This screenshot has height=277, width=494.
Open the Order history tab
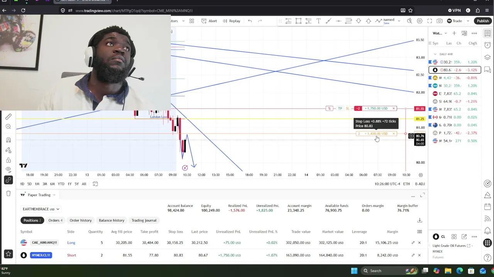point(81,220)
